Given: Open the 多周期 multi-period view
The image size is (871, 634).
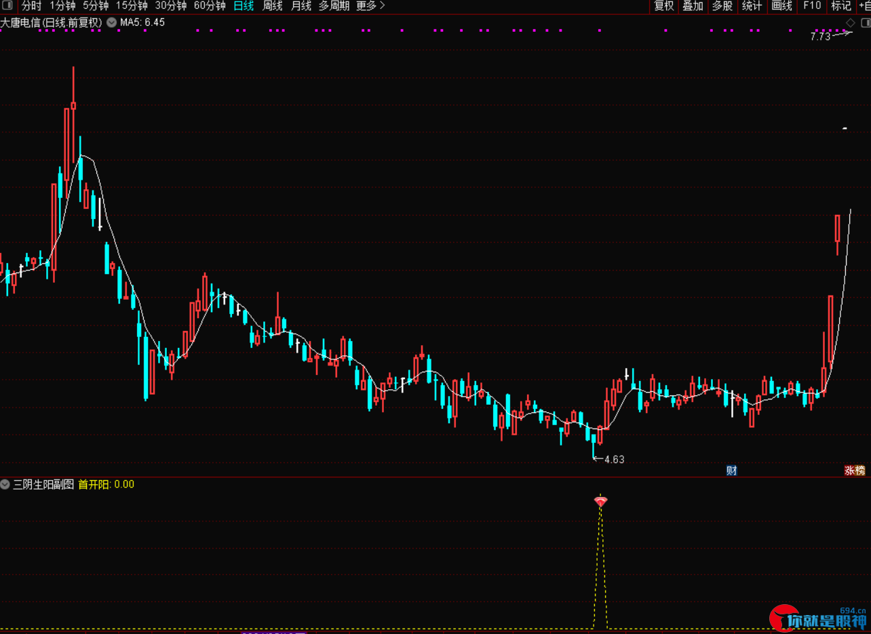Looking at the screenshot, I should [x=334, y=6].
